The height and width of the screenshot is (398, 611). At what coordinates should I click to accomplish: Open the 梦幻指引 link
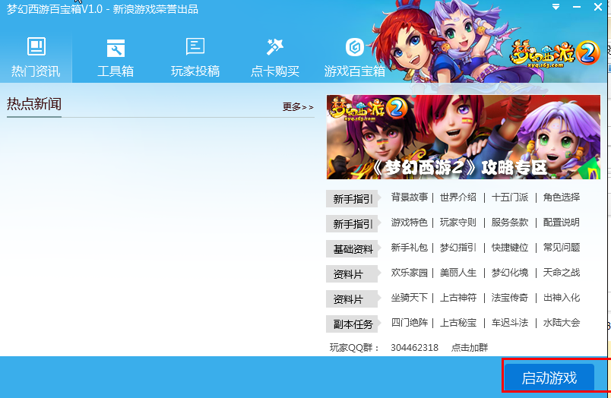457,248
